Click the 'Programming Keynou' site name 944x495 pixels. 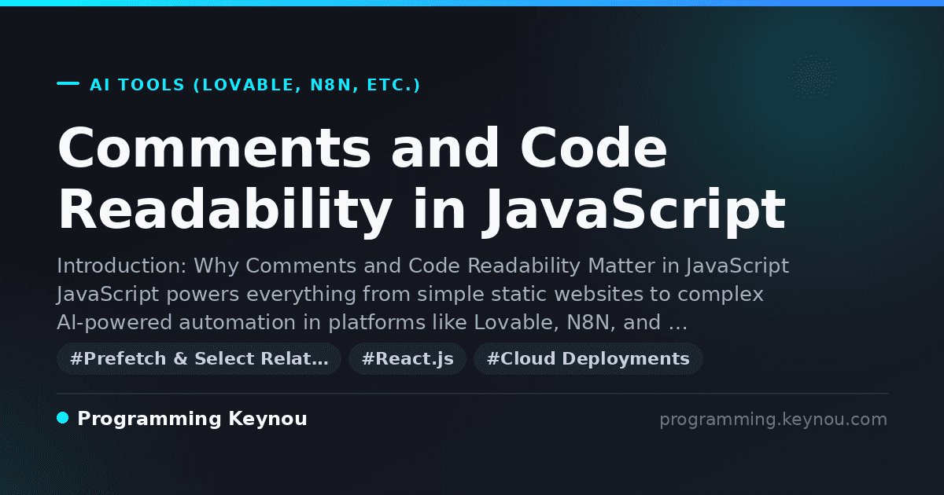192,420
